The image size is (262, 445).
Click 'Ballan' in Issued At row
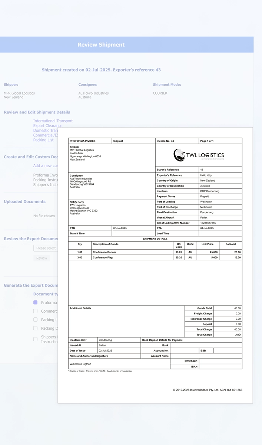pyautogui.click(x=102, y=345)
